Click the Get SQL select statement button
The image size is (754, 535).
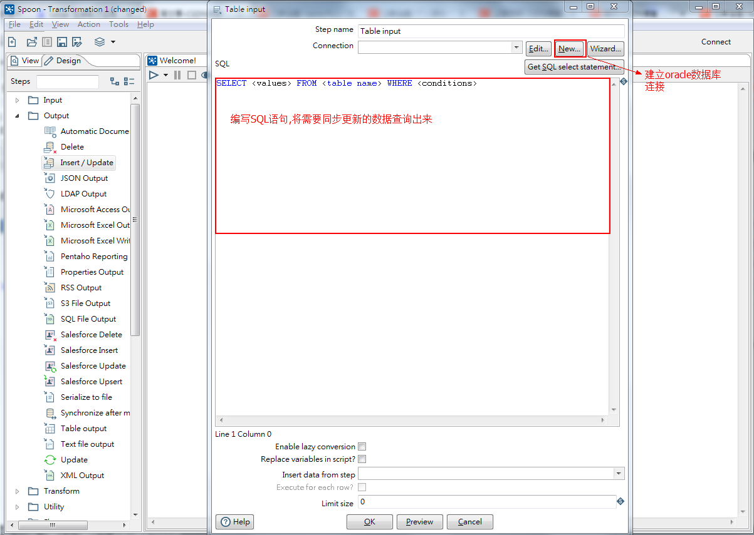(573, 67)
